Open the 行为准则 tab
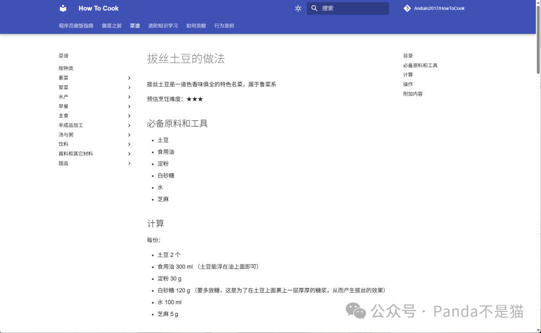Screen dimensions: 541x333 (224, 26)
